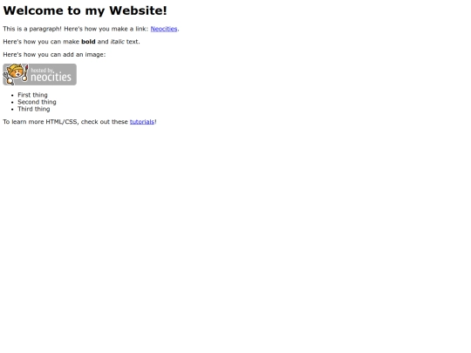Click the bullet before Second thing
The width and height of the screenshot is (471, 353).
point(12,102)
